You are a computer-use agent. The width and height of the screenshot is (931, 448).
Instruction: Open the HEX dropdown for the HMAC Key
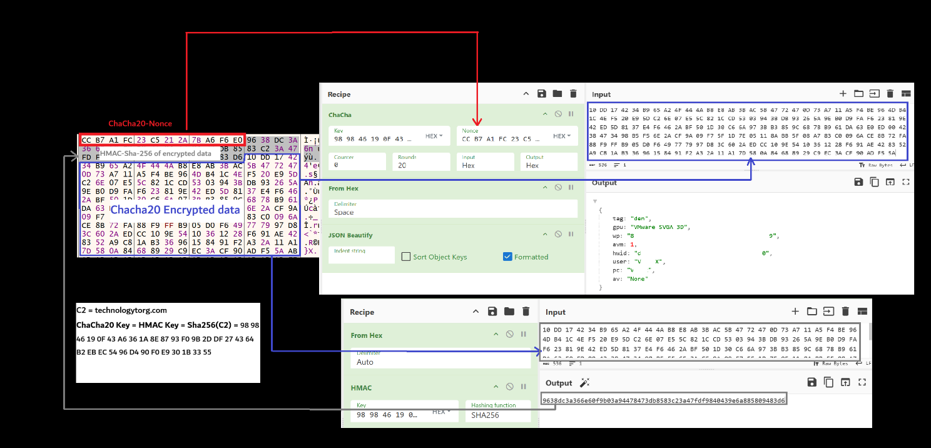[440, 412]
